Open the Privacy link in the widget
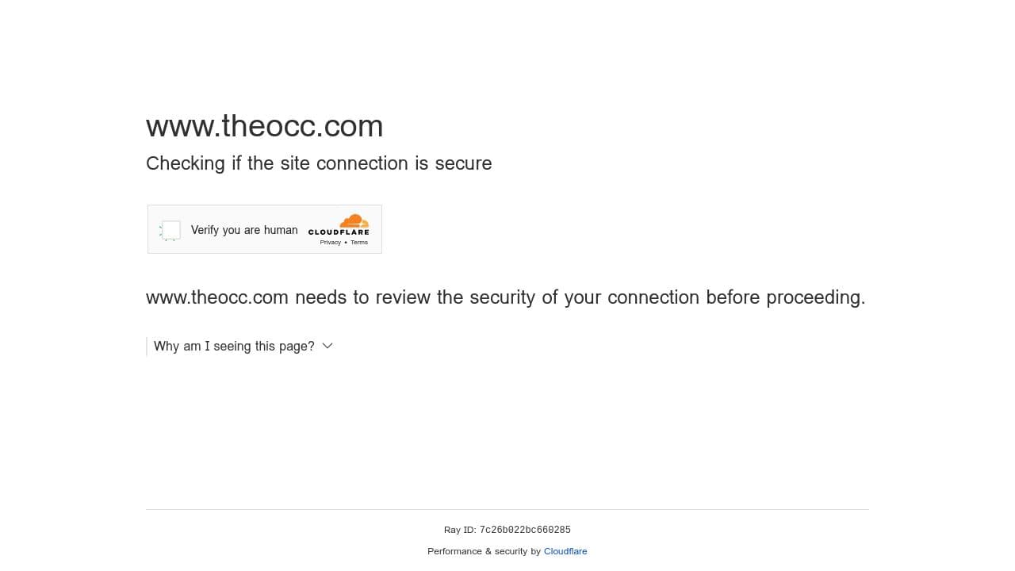 [x=331, y=243]
